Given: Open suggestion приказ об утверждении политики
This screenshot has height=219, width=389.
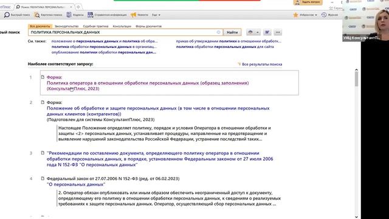Looking at the screenshot, I should 229,41.
